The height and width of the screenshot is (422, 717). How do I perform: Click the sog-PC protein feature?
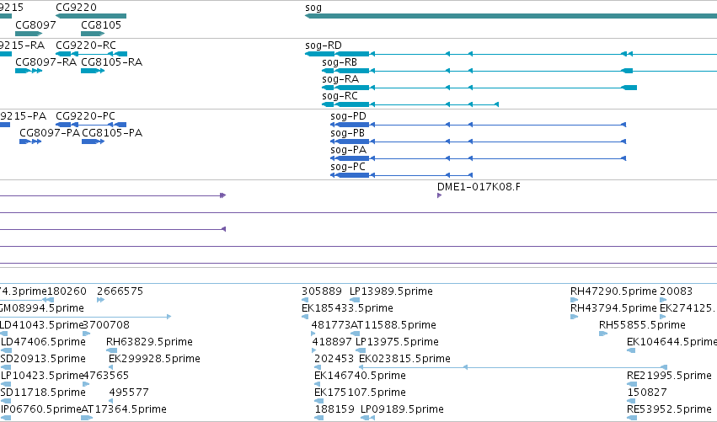pyautogui.click(x=402, y=175)
